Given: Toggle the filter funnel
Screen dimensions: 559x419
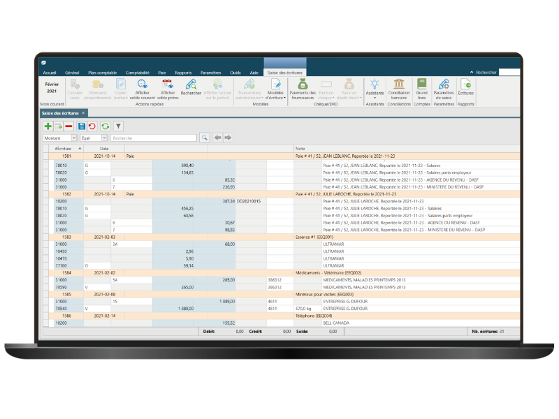Looking at the screenshot, I should [118, 126].
